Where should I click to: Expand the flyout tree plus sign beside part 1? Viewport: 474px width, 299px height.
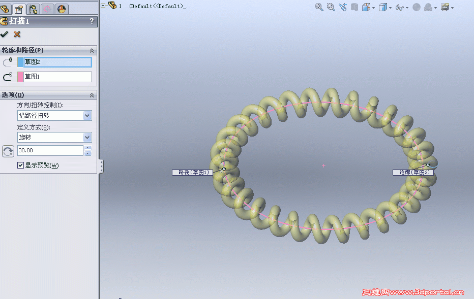[x=103, y=6]
